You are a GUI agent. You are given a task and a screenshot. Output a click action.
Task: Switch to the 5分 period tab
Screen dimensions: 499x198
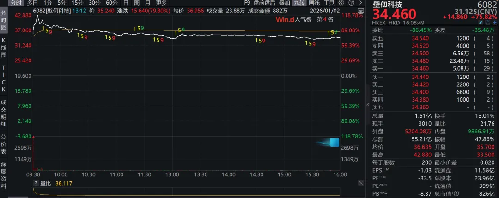61,3
